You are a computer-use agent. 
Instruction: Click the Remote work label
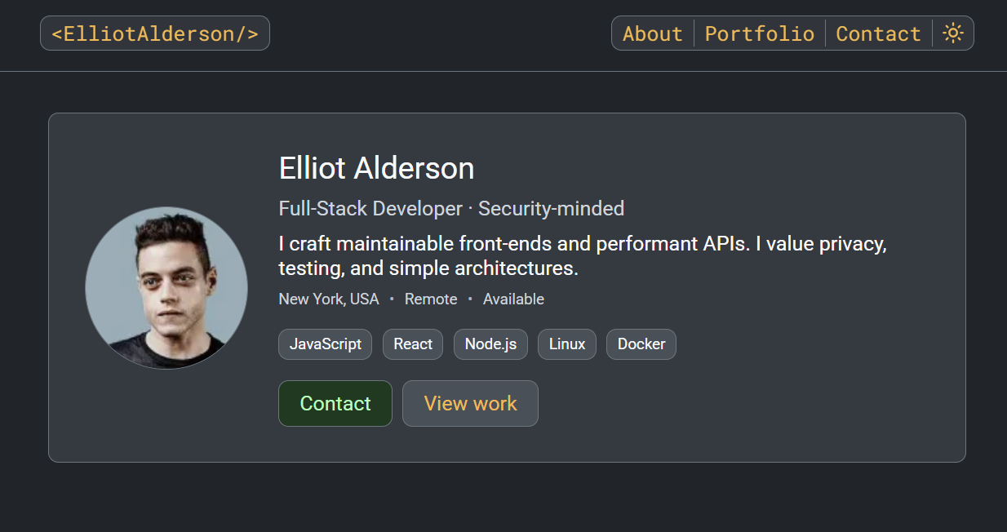point(431,299)
